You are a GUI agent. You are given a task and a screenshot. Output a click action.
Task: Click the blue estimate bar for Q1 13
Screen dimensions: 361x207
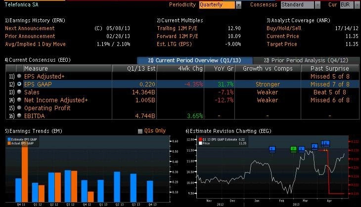100,191
